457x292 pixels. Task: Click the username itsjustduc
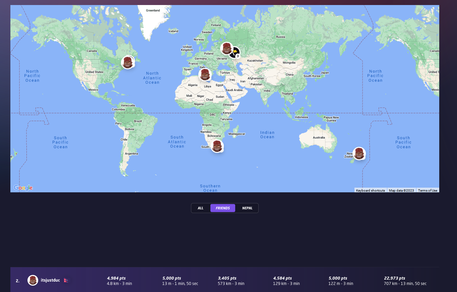pos(50,280)
